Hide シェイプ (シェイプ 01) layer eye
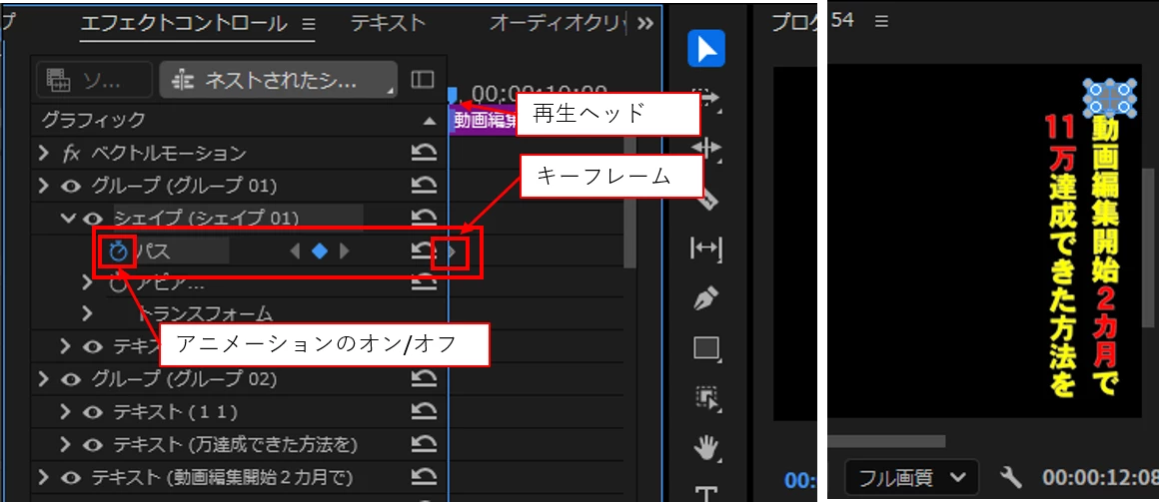Viewport: 1159px width, 502px height. click(92, 219)
